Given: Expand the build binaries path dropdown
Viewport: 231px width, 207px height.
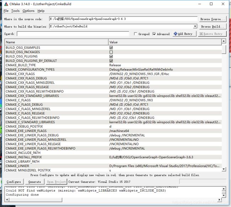Looking at the screenshot, I should (195, 26).
